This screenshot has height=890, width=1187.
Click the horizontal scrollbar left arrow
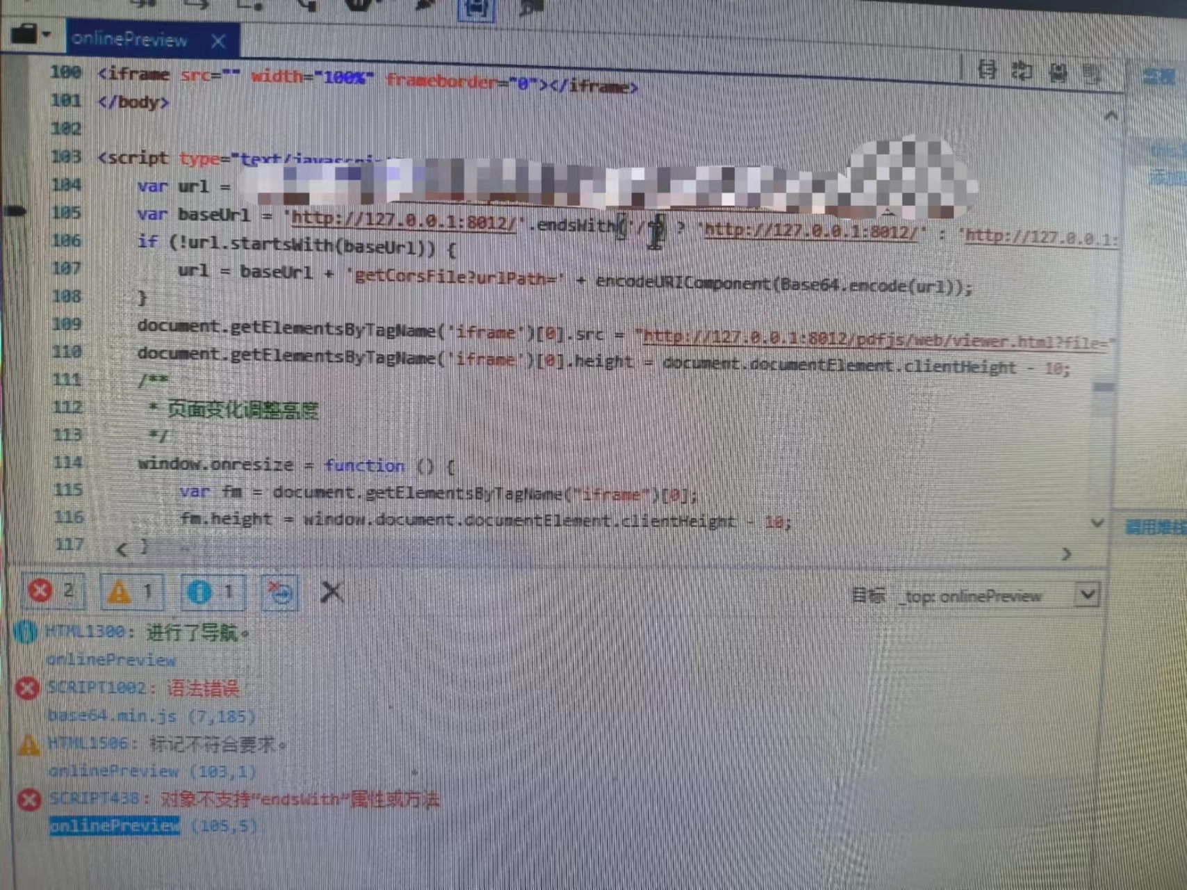(x=122, y=549)
